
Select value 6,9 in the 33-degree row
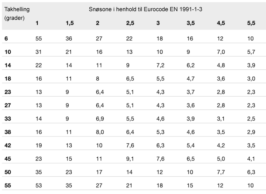click(99, 119)
